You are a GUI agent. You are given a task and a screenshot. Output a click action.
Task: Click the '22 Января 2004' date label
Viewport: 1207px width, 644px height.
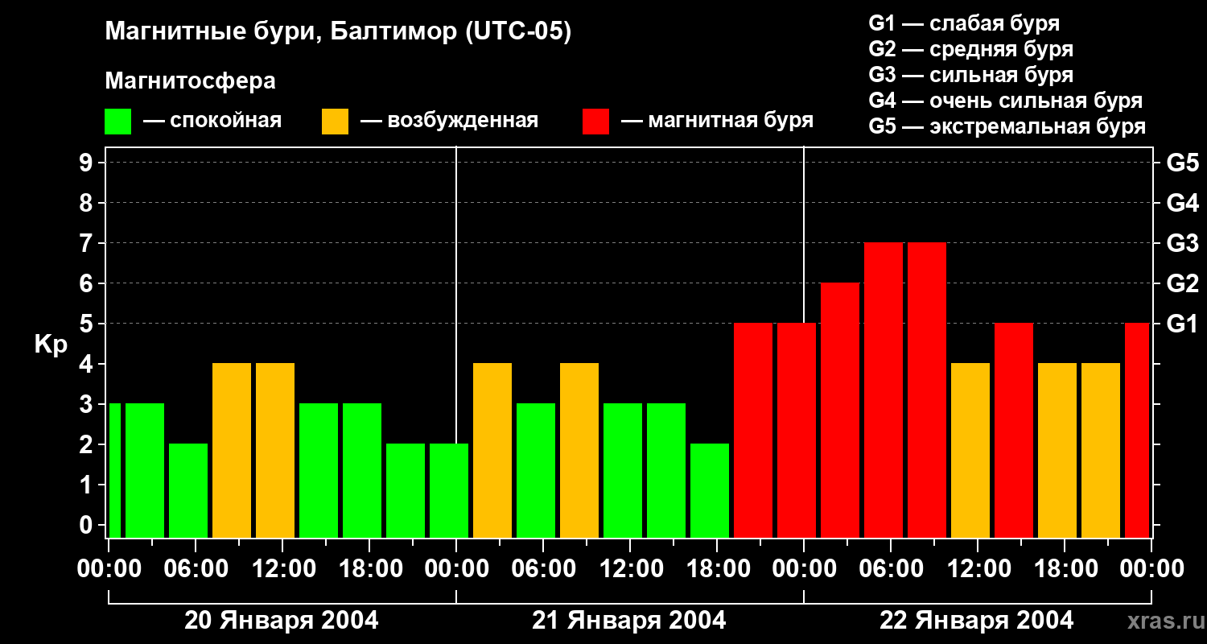click(977, 621)
